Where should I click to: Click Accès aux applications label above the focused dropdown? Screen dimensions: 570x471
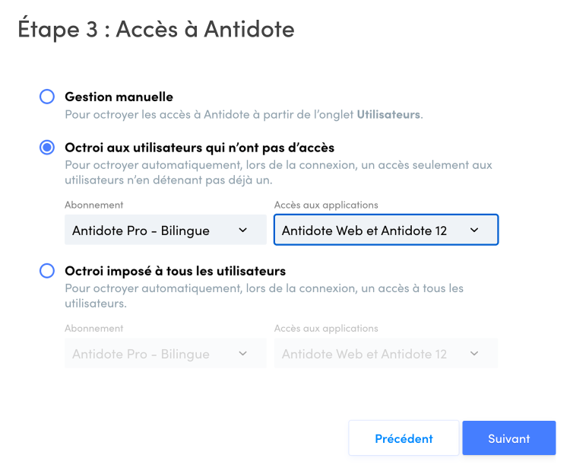pos(326,205)
